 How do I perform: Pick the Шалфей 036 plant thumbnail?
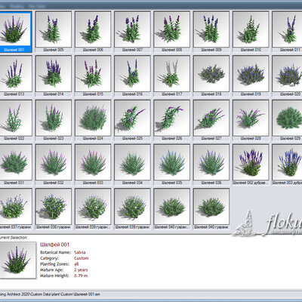coord(211,162)
